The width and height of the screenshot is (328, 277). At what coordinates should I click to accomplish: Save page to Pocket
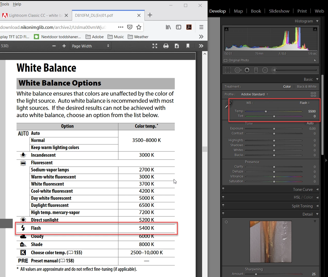coord(130,27)
